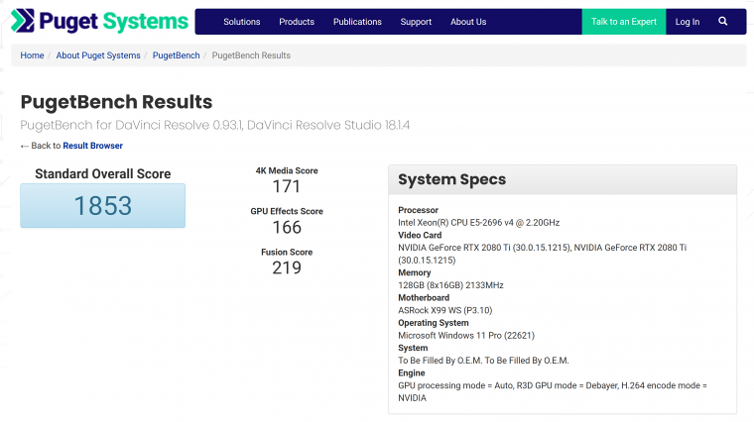
Task: Open the Support menu
Action: tap(416, 22)
